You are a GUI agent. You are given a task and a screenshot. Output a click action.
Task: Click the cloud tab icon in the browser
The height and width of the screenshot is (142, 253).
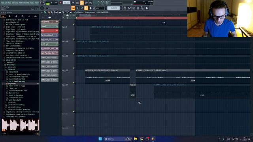pyautogui.click(x=36, y=16)
